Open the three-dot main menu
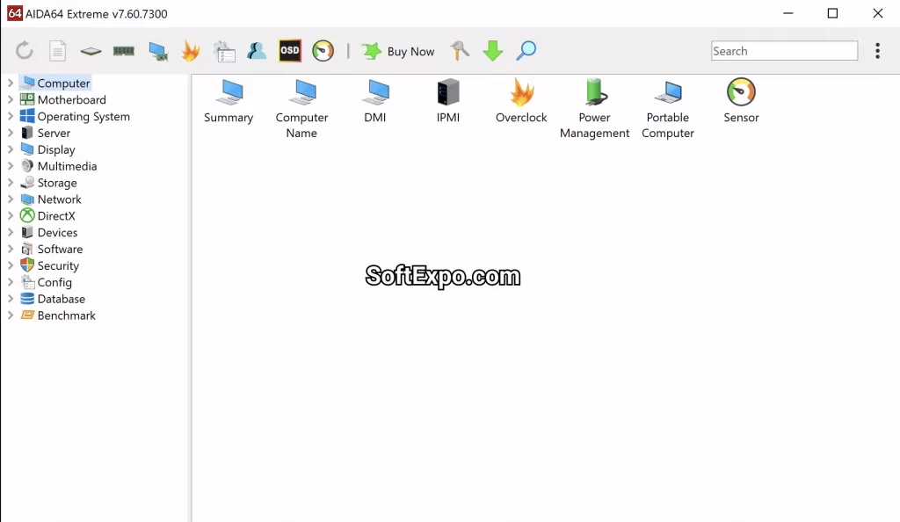Screen dimensions: 900x522 877,51
